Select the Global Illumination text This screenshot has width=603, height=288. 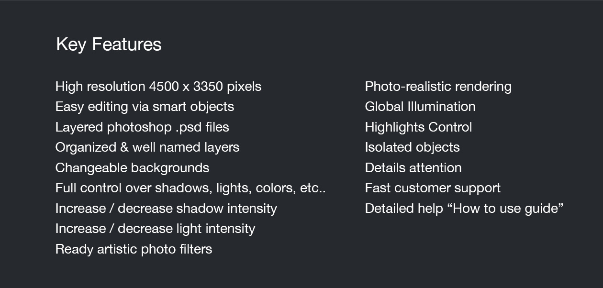(420, 107)
